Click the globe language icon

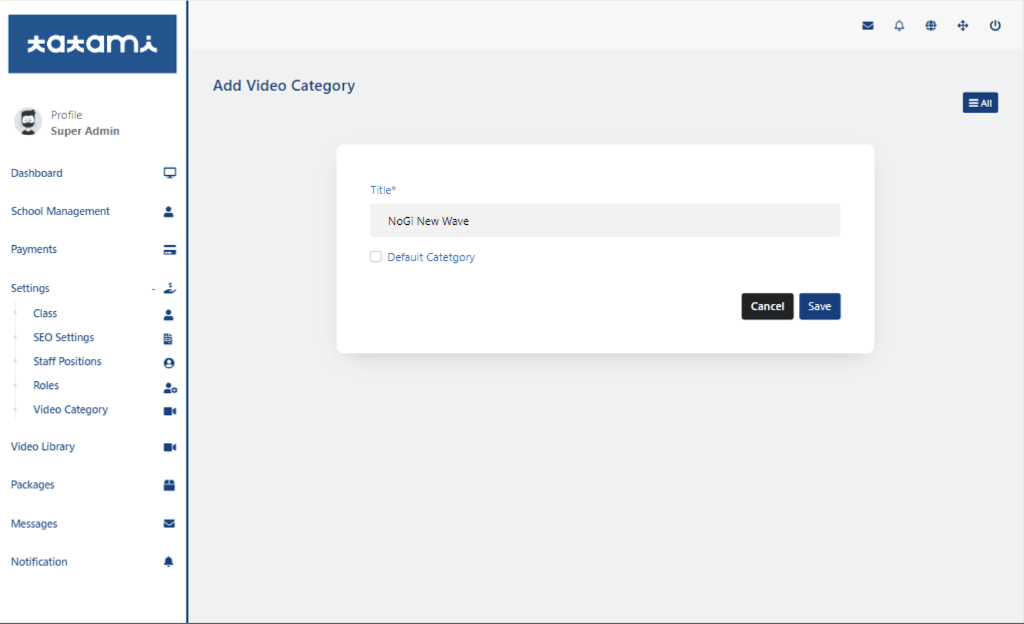tap(931, 25)
